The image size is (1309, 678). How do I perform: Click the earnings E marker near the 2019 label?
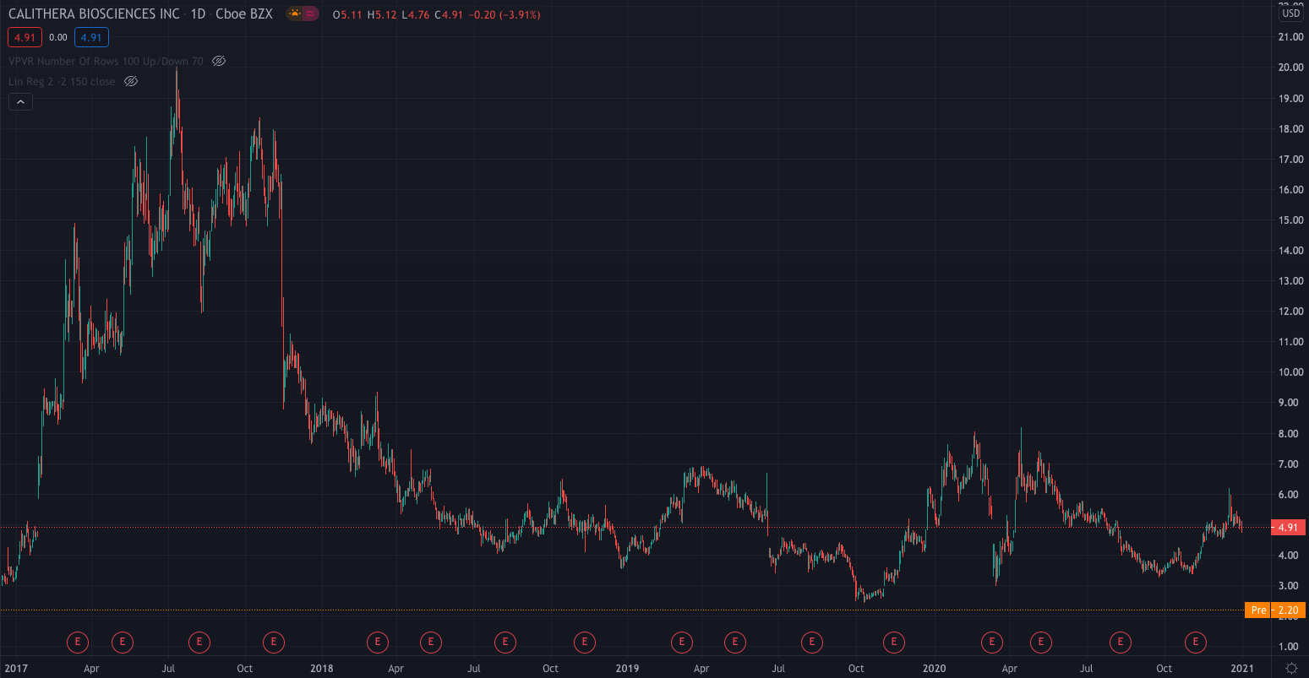coord(584,643)
